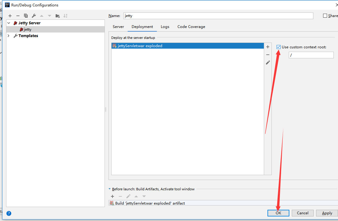Click the Cancel button

[x=303, y=213]
